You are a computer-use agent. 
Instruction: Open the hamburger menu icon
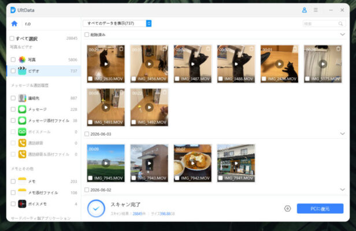(316, 10)
